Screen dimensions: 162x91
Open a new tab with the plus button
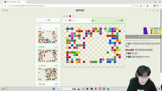pos(28,2)
